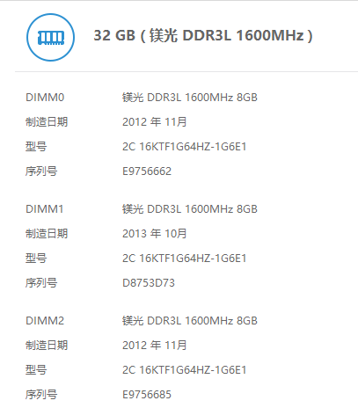This screenshot has height=408, width=358.
Task: Click the DIMM1 slot label
Action: click(45, 209)
